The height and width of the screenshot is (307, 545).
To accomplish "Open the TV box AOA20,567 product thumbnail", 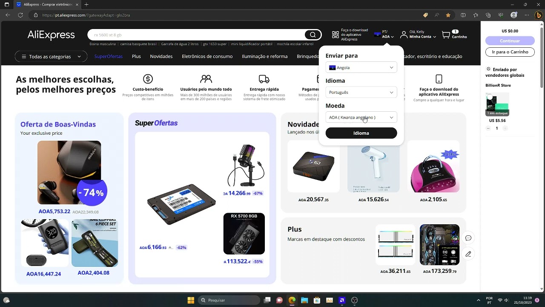I will (x=313, y=166).
